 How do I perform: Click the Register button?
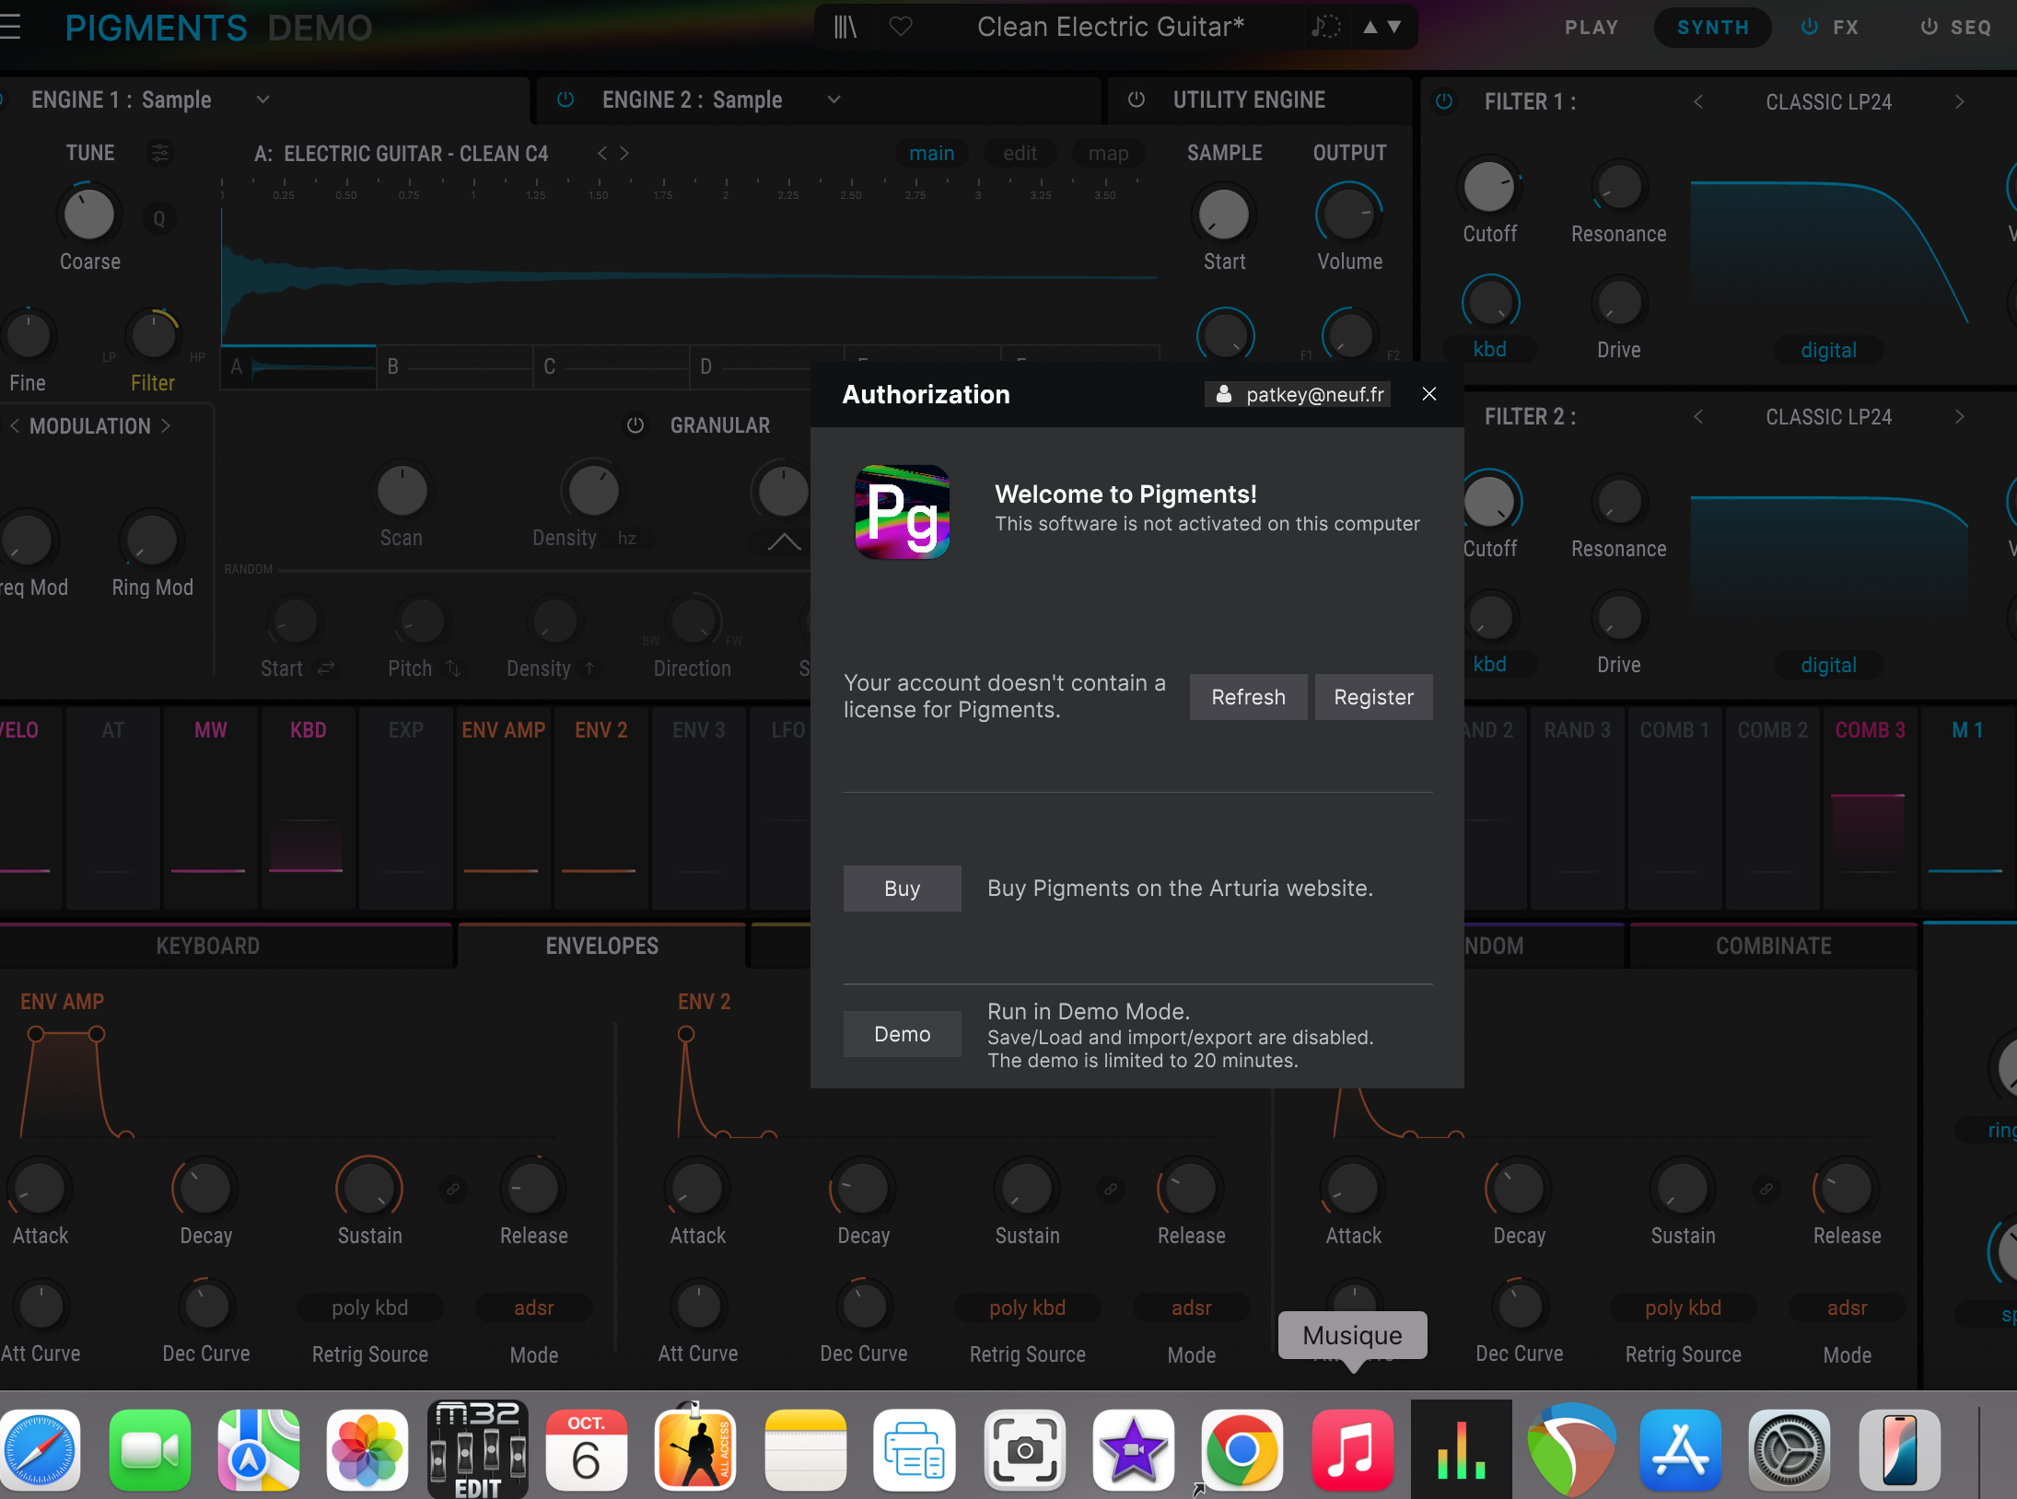[x=1373, y=697]
